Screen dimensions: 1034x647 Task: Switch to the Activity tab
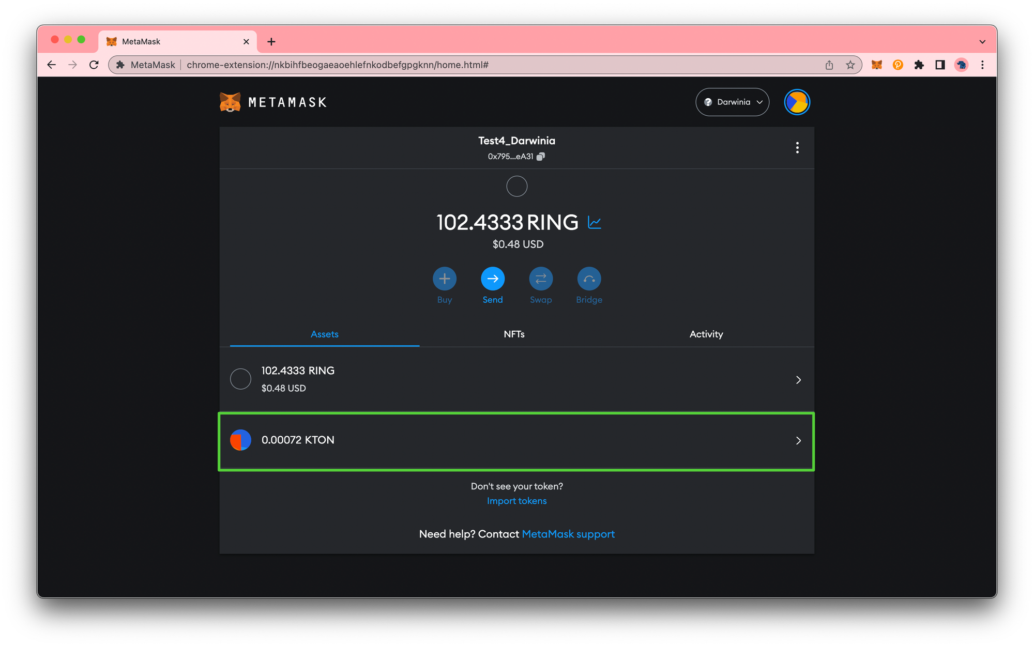(x=706, y=334)
